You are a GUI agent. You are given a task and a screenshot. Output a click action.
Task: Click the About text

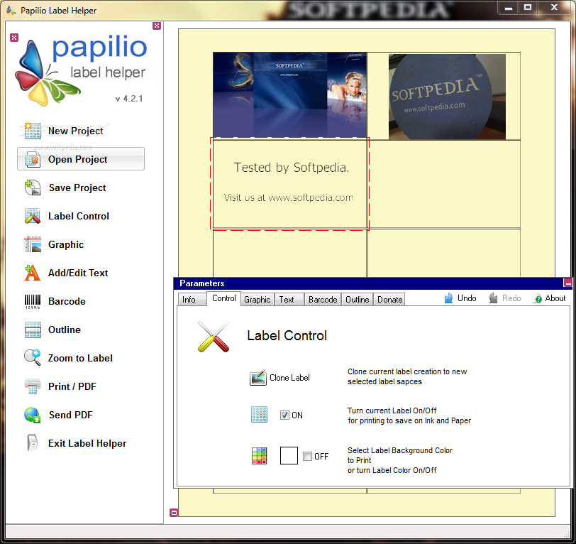(x=555, y=298)
